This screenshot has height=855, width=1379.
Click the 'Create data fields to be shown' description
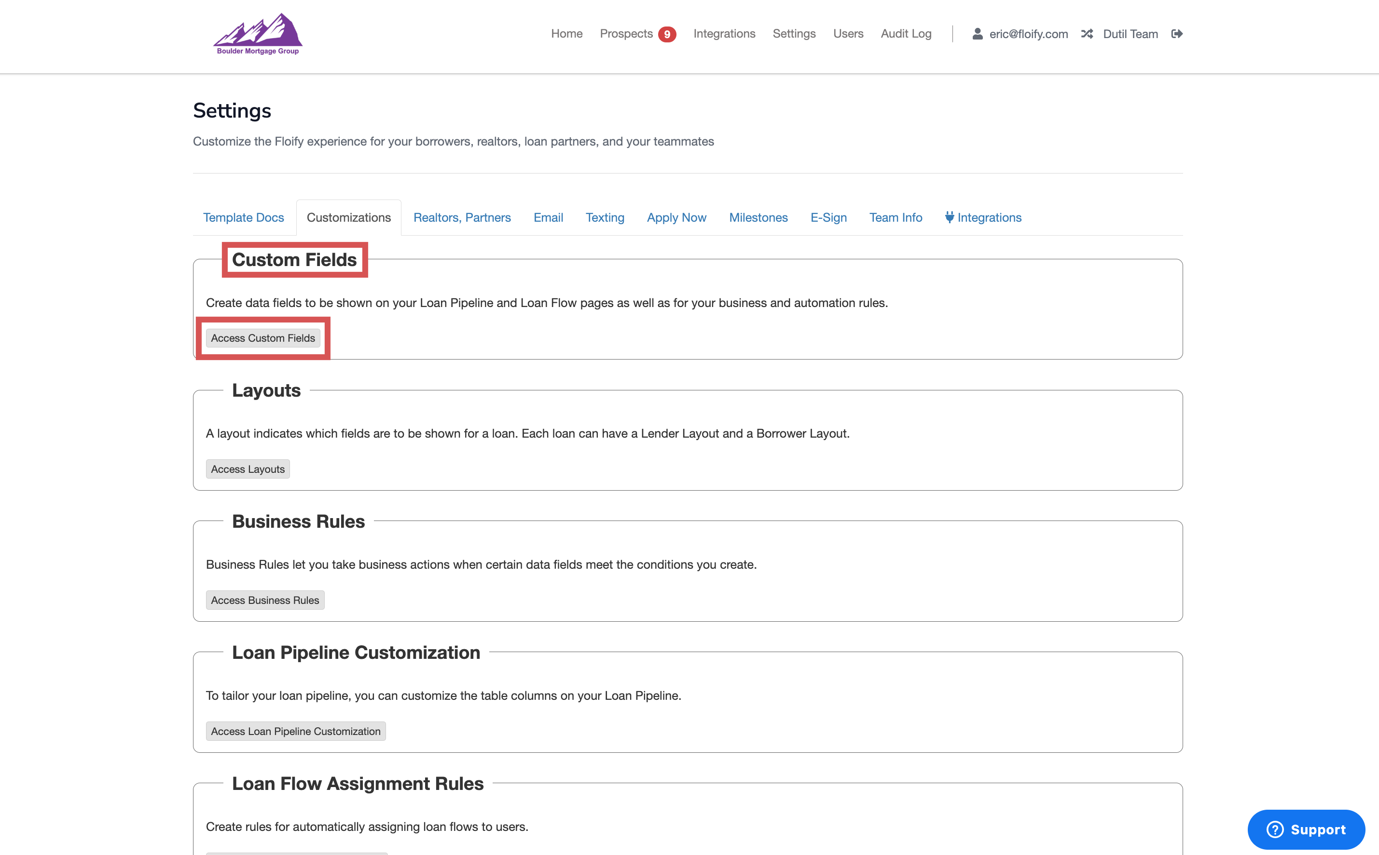point(547,303)
